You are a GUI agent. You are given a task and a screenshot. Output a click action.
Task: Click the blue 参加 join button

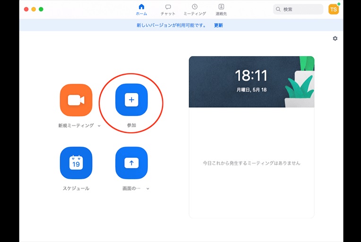coord(131,100)
